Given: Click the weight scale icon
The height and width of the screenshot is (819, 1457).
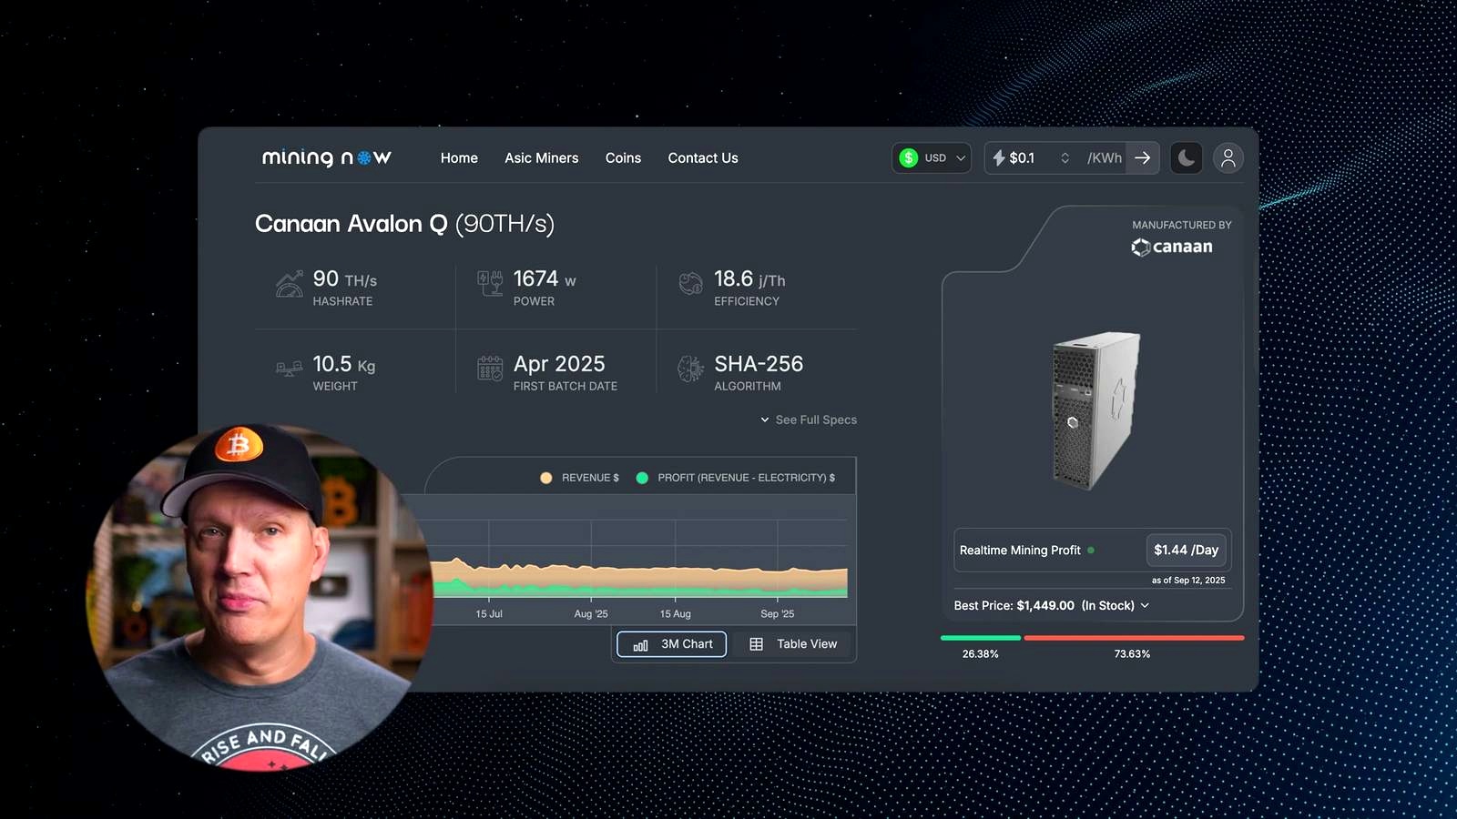Looking at the screenshot, I should 290,369.
